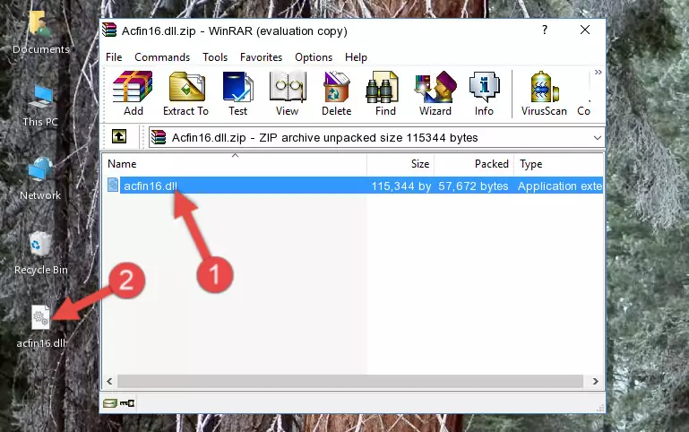
Task: Click the 115,344 size cell
Action: click(x=400, y=186)
